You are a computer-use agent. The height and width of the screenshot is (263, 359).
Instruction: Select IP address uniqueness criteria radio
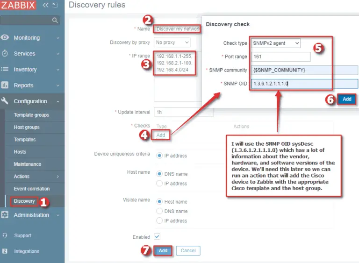159,156
